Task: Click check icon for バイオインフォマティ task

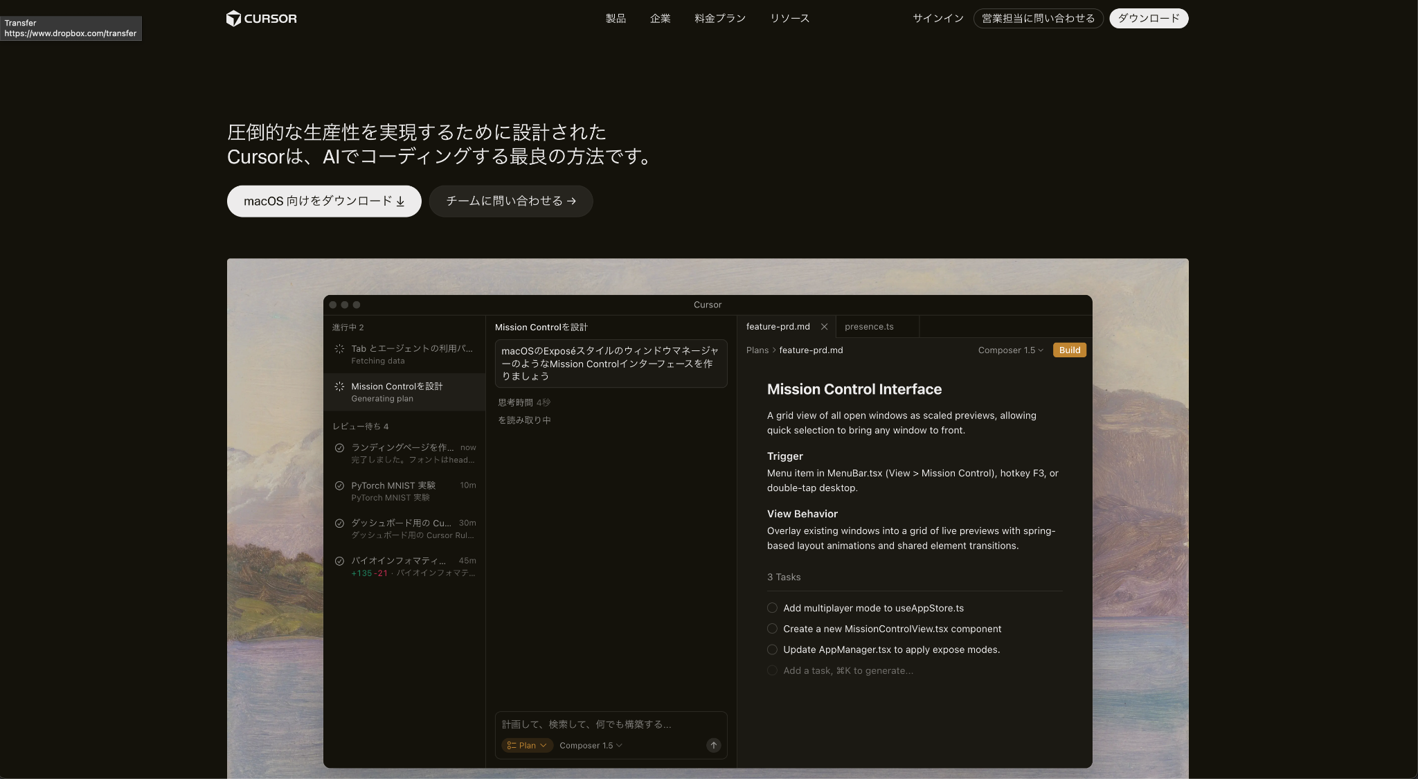Action: [339, 561]
